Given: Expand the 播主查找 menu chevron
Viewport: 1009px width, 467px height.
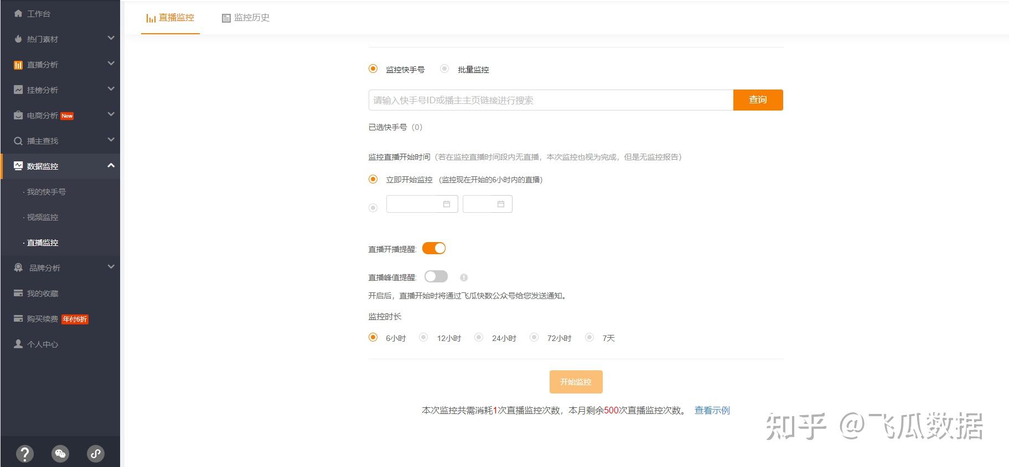Looking at the screenshot, I should (x=111, y=140).
